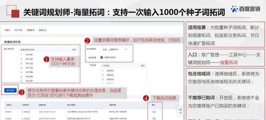
Task: Click info icon beside 完成 in 14:10:51 row
Action: tap(29, 112)
